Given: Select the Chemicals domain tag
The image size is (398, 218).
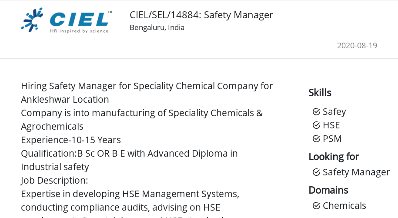Looking at the screenshot, I should pyautogui.click(x=344, y=206).
